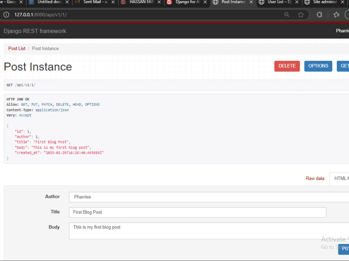Close the Site administration tab
This screenshot has width=349, height=261.
[343, 2]
